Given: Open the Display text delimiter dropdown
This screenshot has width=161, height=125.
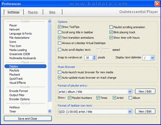Looking at the screenshot, I should 152,58.
